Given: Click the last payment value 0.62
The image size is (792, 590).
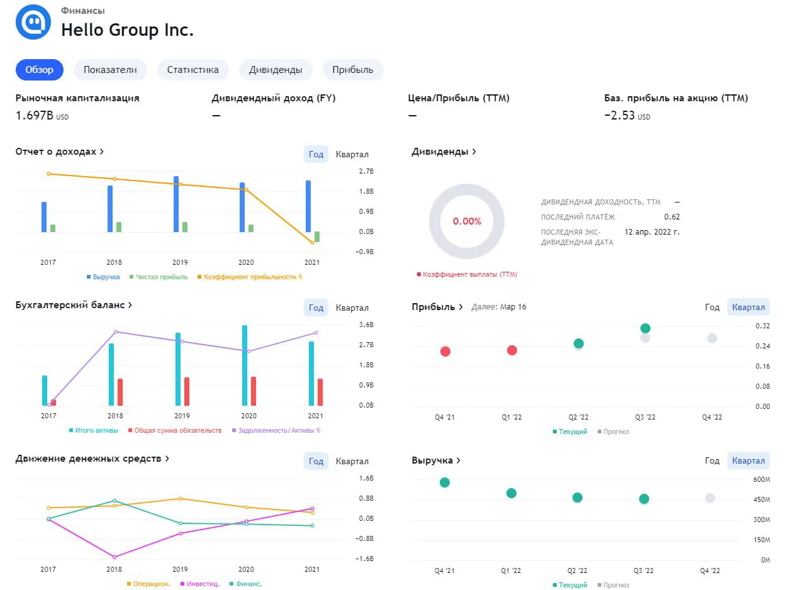Looking at the screenshot, I should [672, 217].
